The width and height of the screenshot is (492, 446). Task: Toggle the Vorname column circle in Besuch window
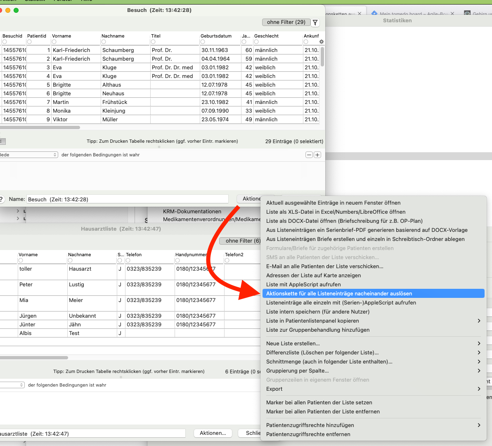coord(54,42)
